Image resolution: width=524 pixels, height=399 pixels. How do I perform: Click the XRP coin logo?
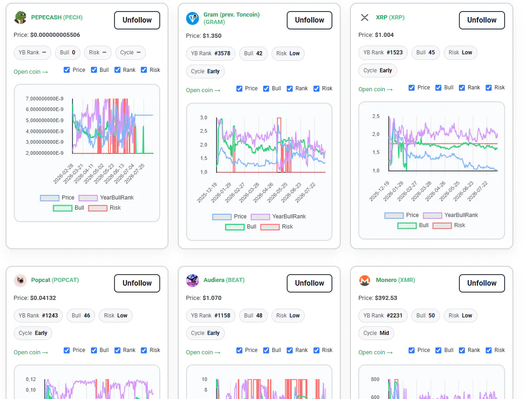(x=365, y=18)
